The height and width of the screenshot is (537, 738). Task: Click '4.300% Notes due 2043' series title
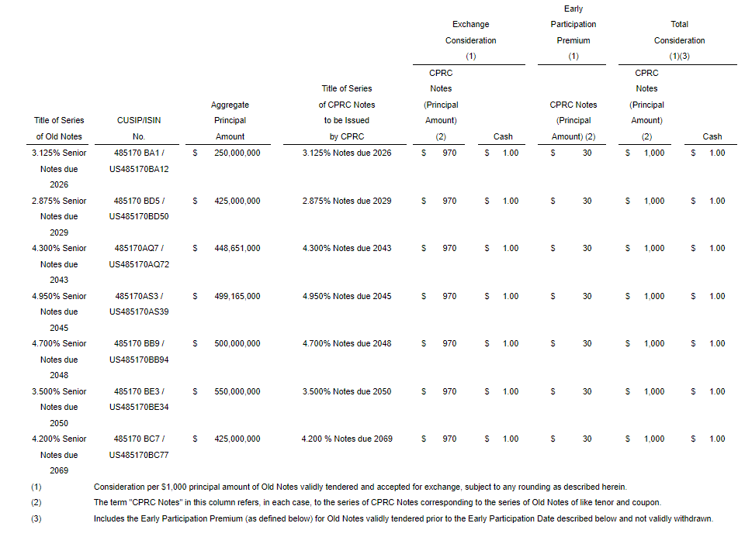click(x=347, y=248)
